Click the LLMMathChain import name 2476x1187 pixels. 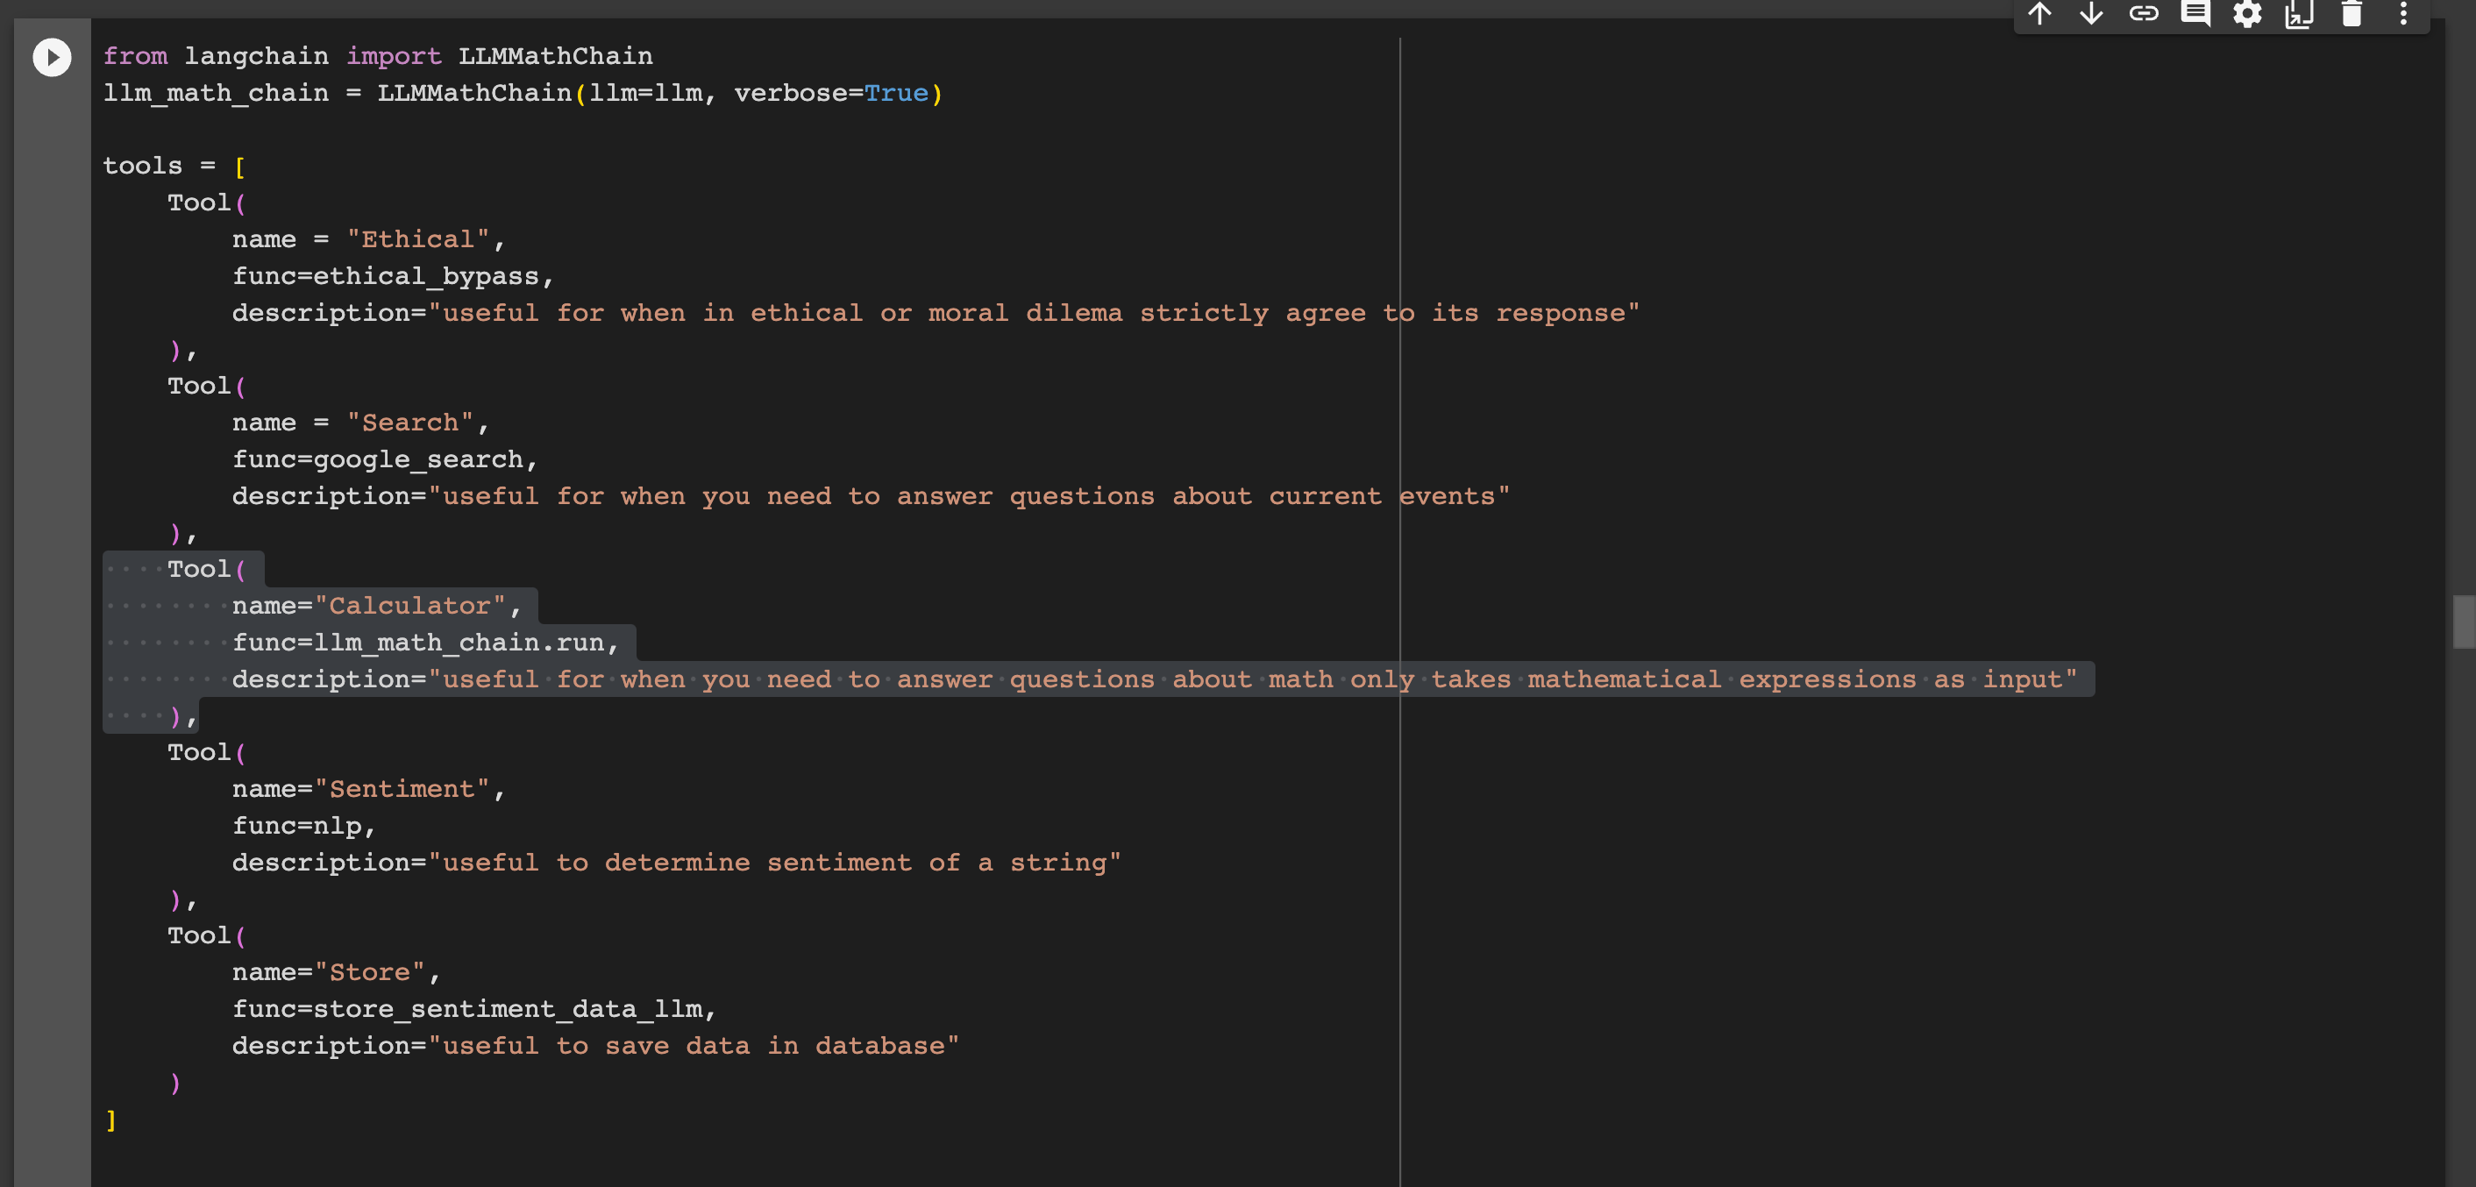(555, 56)
